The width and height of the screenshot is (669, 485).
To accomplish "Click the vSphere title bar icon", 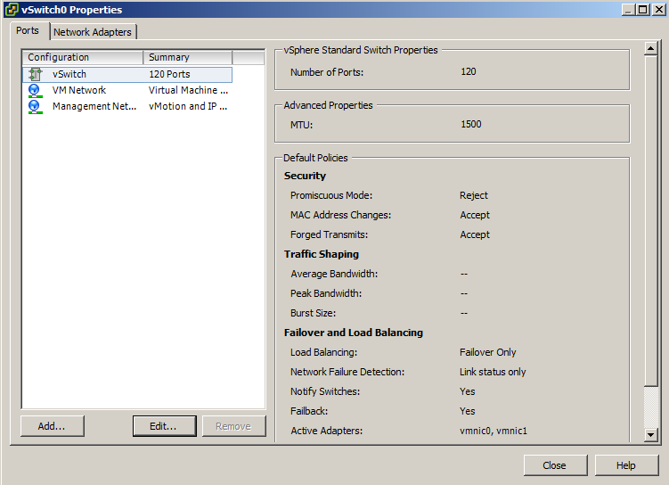I will [x=12, y=10].
